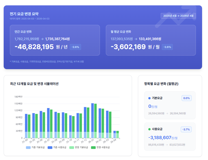Viewport: 208px width, 160px height.
Task: Expand the 사용요금 item card
Action: 170,137
